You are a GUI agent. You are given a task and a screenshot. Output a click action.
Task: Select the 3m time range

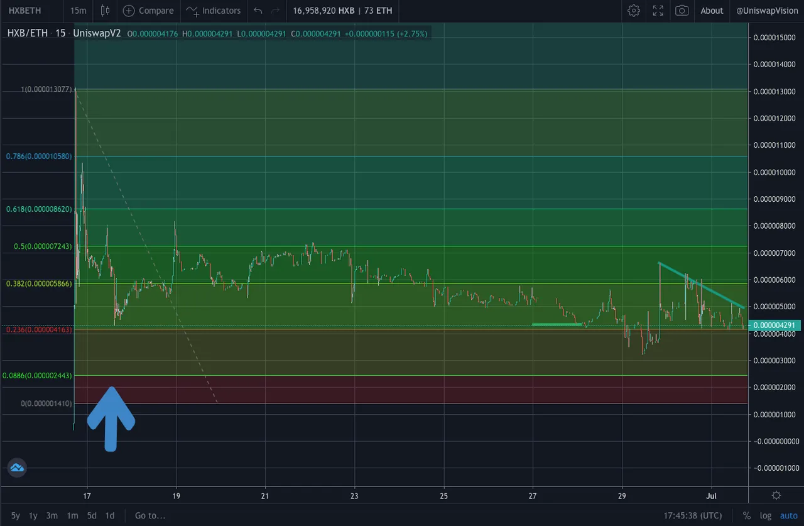52,515
